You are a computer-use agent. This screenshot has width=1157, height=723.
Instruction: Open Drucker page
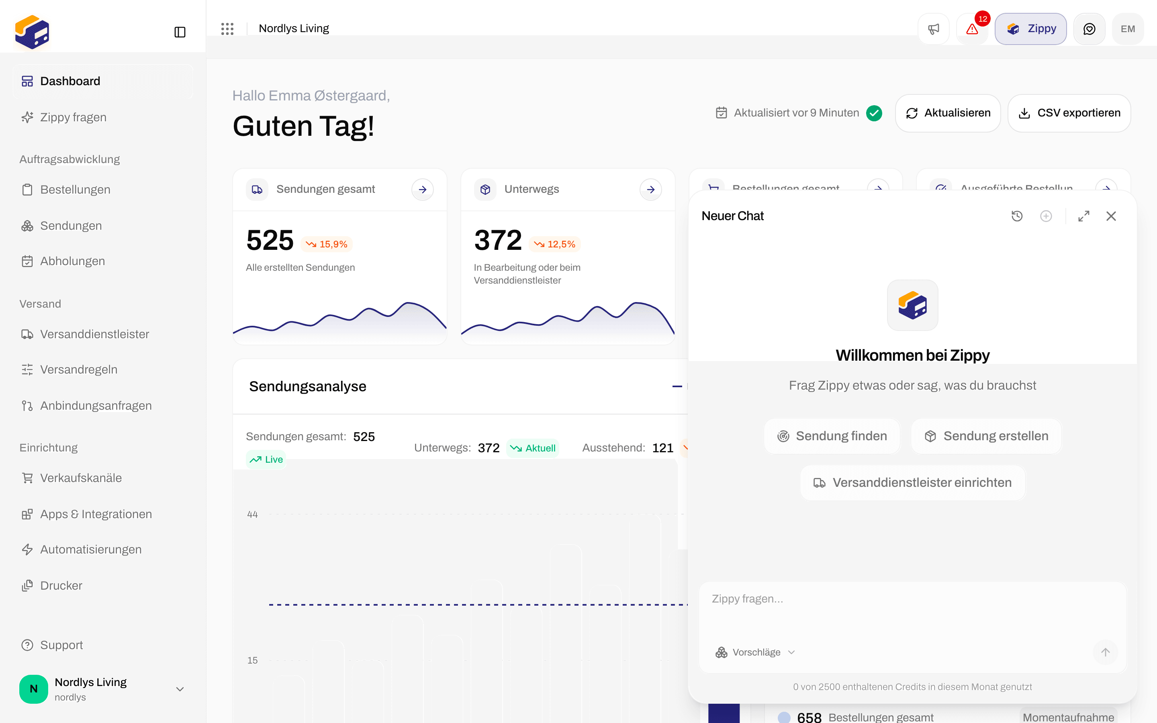pos(103,586)
